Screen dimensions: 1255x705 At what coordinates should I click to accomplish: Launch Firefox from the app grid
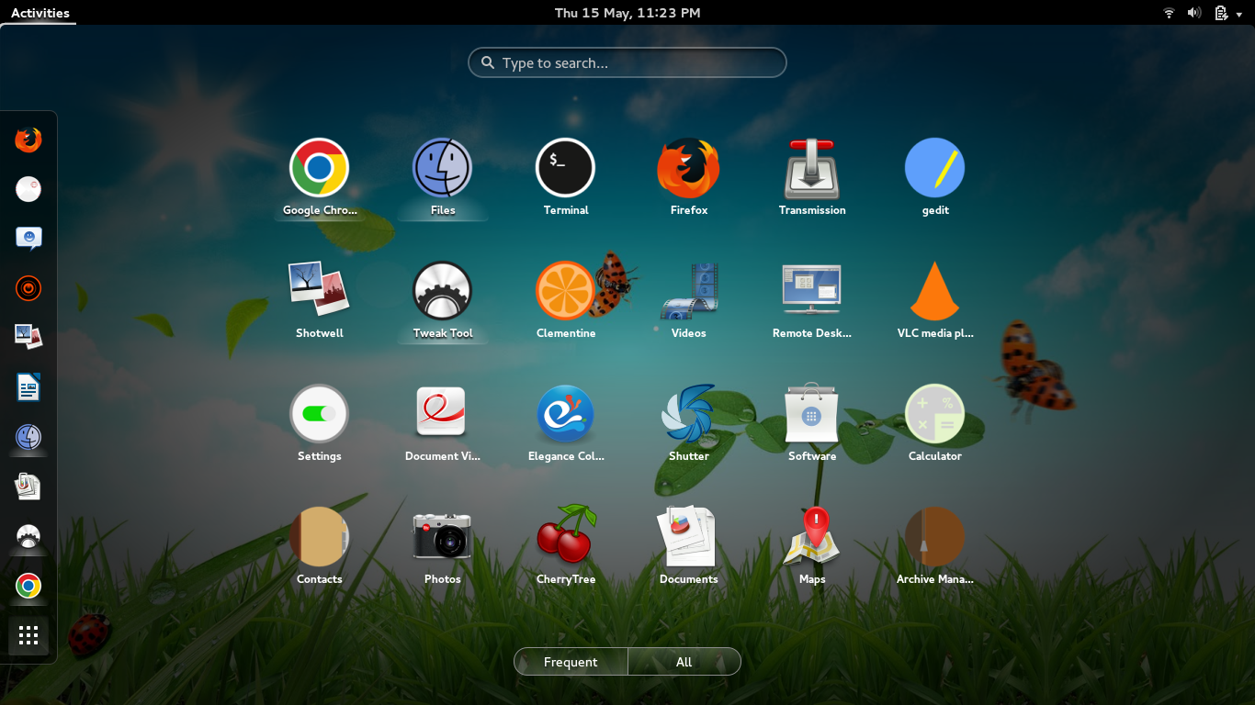(688, 179)
